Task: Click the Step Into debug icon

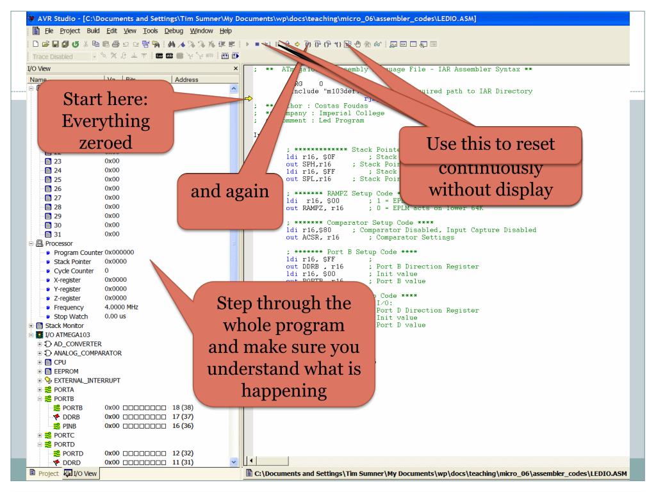Action: click(x=307, y=44)
